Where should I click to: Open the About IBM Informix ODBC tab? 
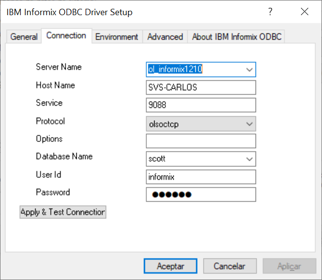[x=236, y=37]
